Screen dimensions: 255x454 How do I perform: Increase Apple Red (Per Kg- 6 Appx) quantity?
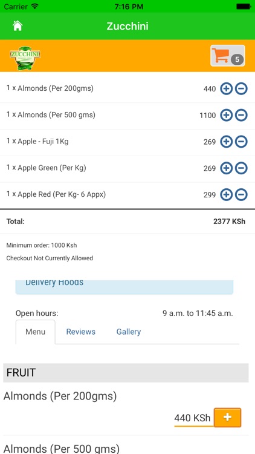227,194
